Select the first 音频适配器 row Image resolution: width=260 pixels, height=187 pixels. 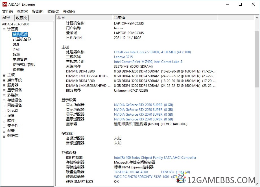[94, 138]
